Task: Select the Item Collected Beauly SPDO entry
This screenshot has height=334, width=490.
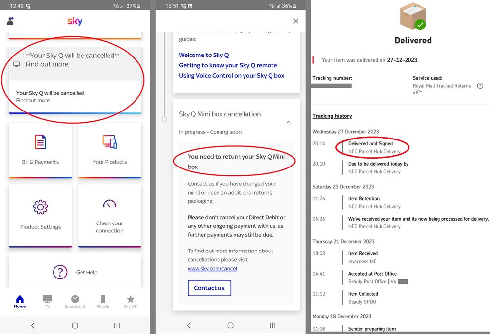Action: coord(363,298)
